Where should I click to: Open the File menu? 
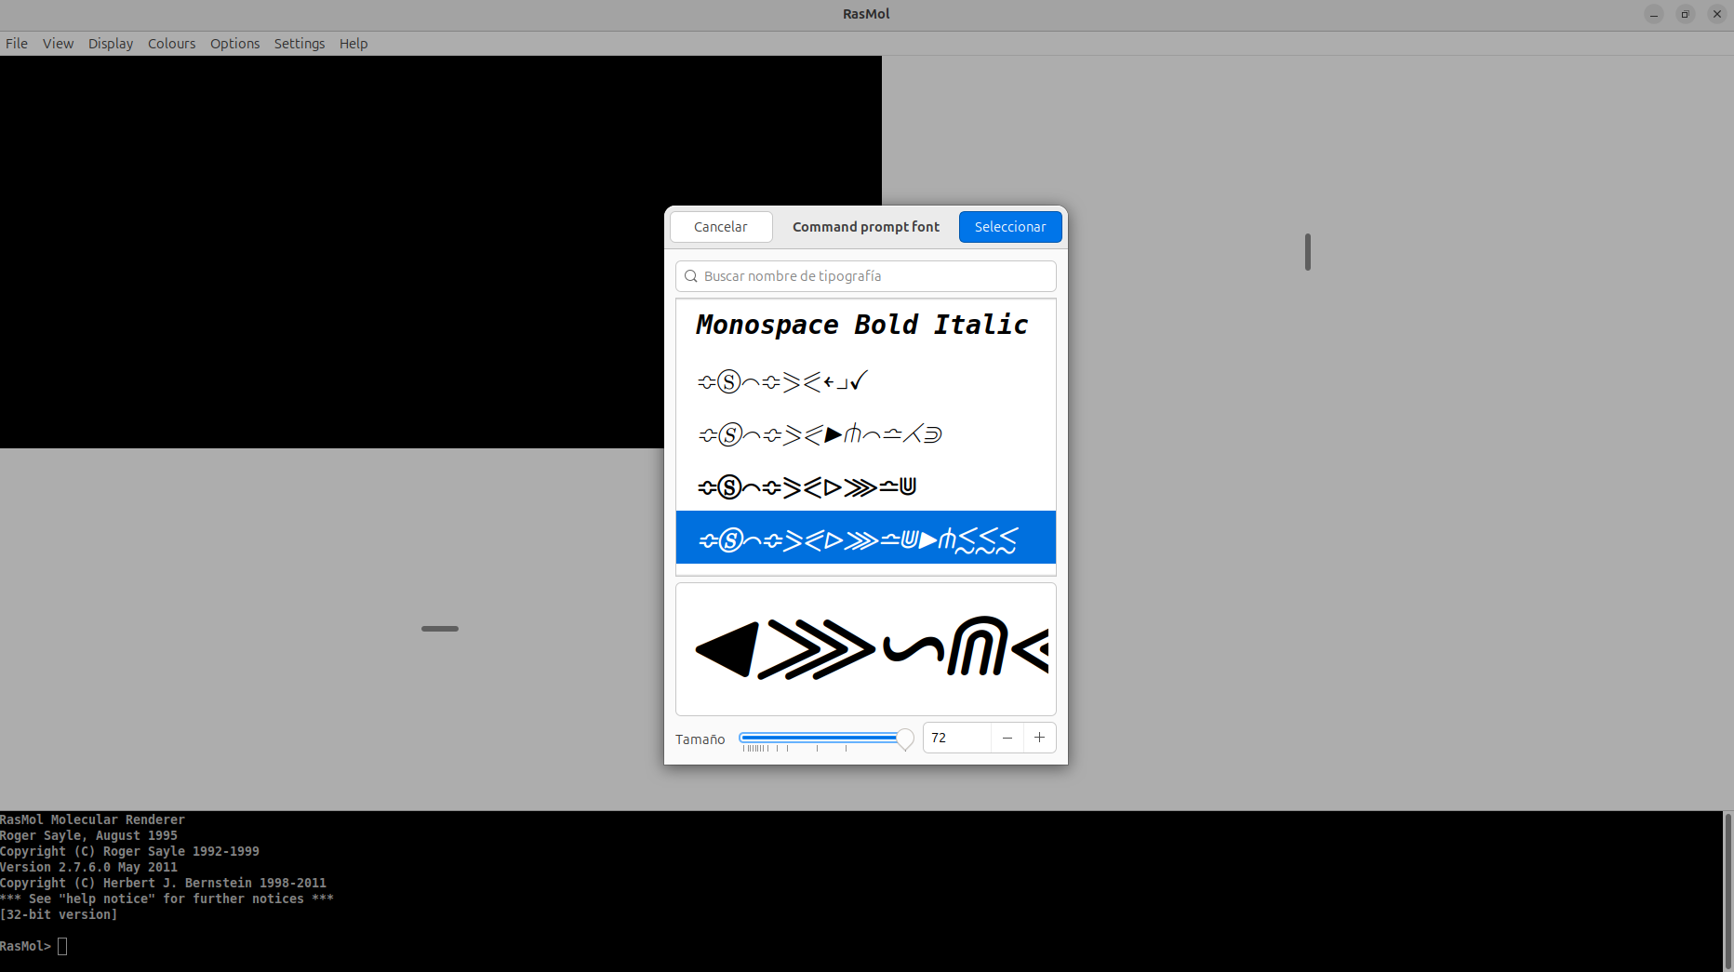(17, 44)
